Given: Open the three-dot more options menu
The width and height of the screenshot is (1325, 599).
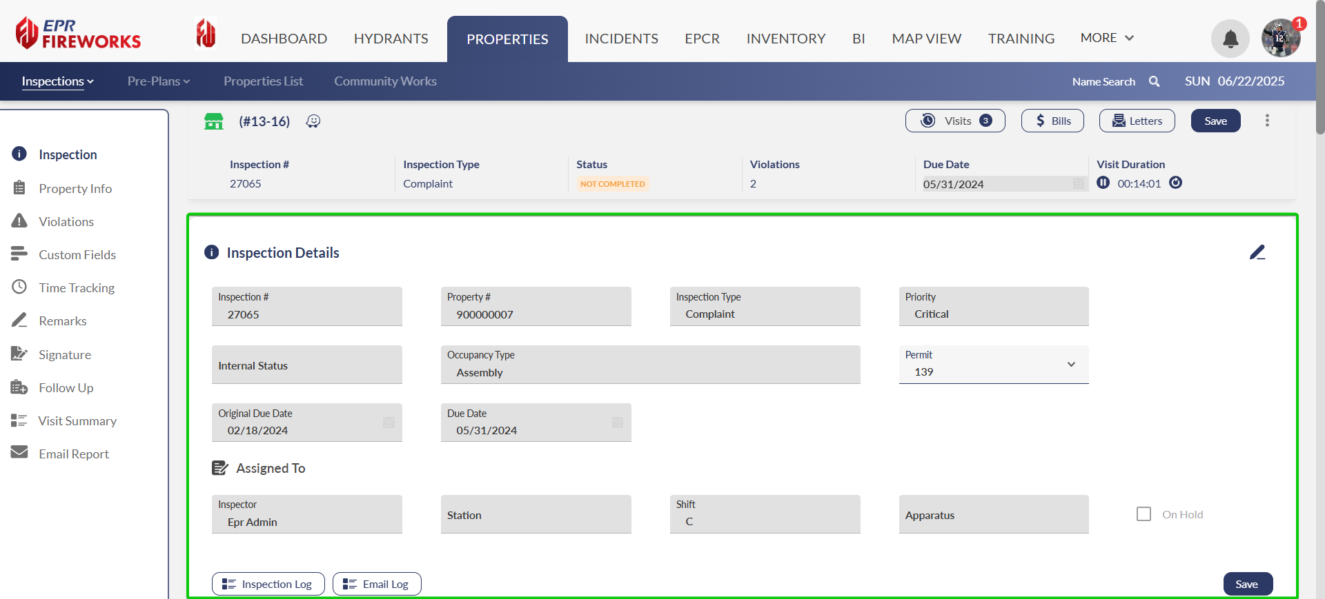Looking at the screenshot, I should [x=1267, y=121].
